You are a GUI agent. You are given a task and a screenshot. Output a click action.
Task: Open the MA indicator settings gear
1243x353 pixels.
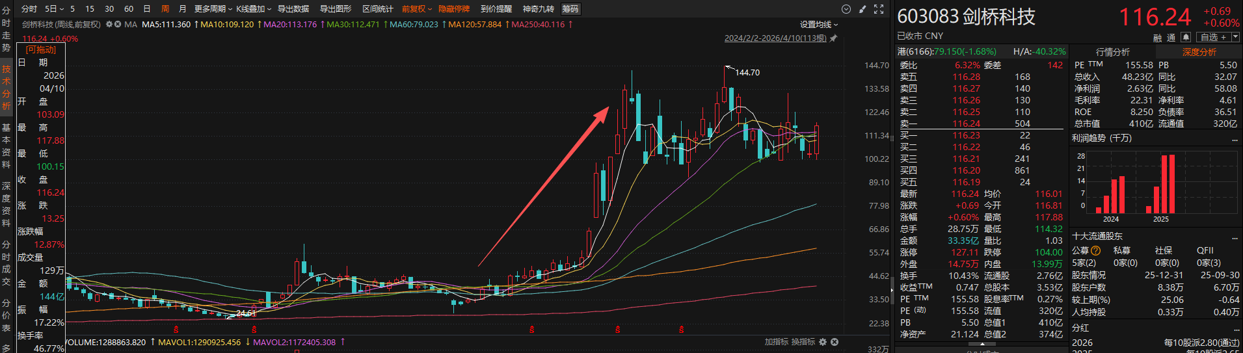(109, 25)
